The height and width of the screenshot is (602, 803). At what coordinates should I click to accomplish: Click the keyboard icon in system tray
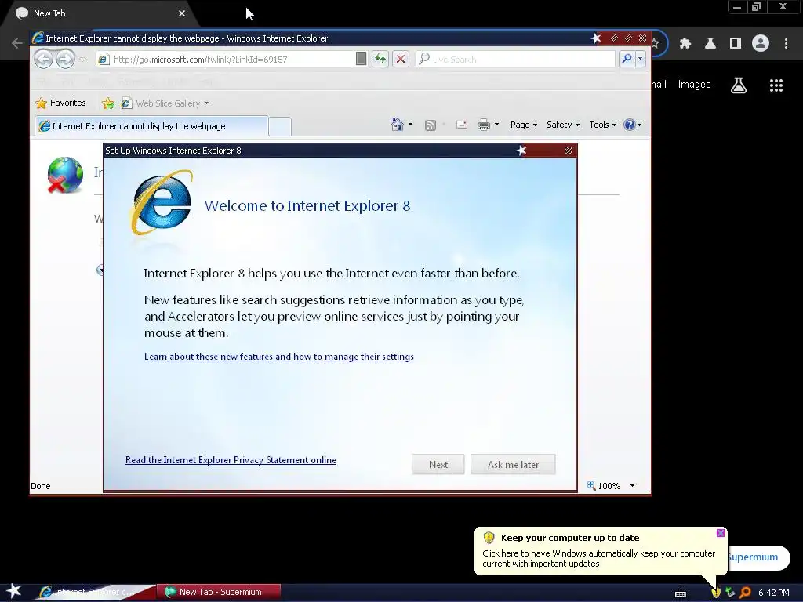680,593
